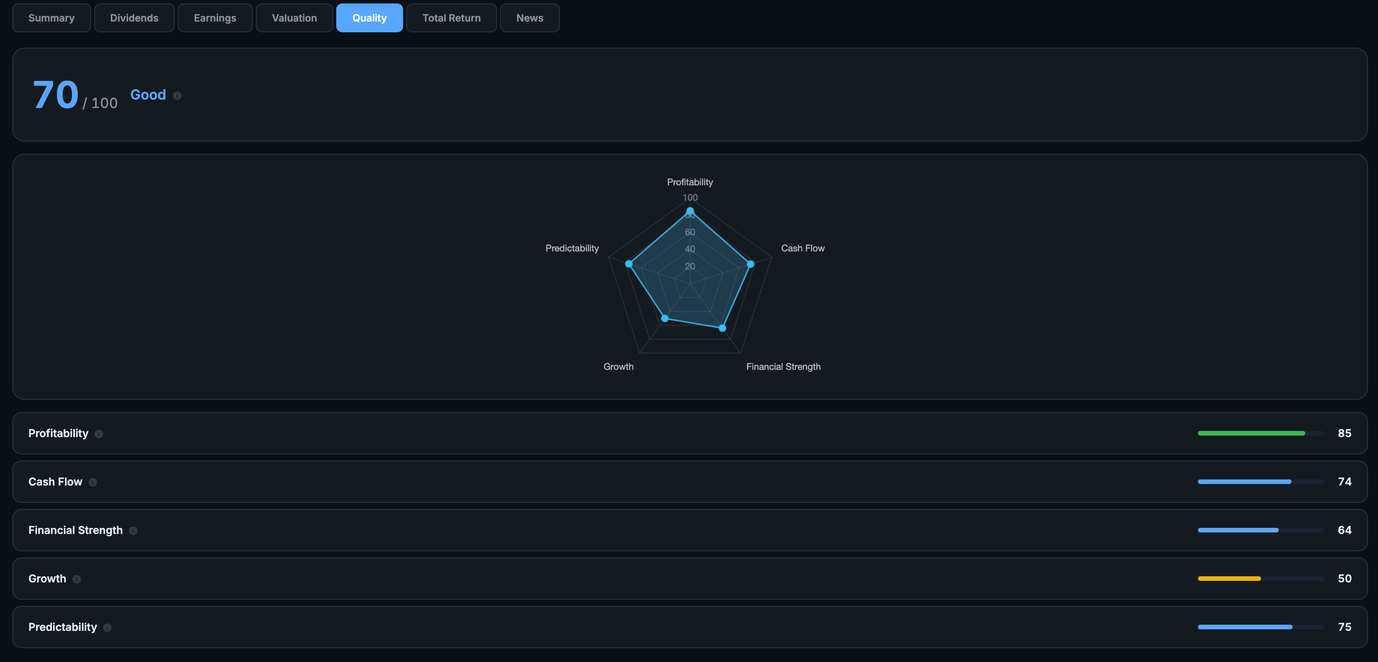Click the Predictability score value 75
Image resolution: width=1378 pixels, height=662 pixels.
tap(1344, 627)
